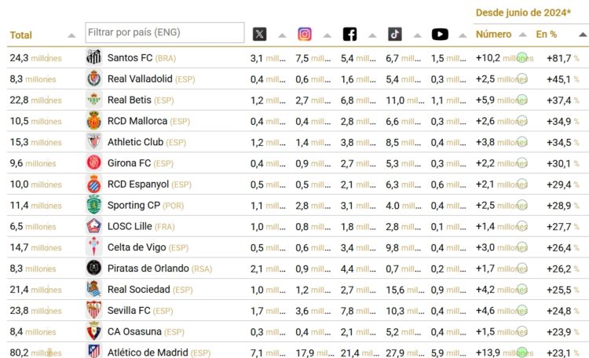589x358 pixels.
Task: Click the Santos FC club crest
Action: [94, 58]
